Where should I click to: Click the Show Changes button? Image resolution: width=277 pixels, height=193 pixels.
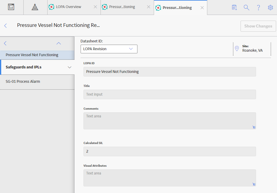[x=258, y=26]
